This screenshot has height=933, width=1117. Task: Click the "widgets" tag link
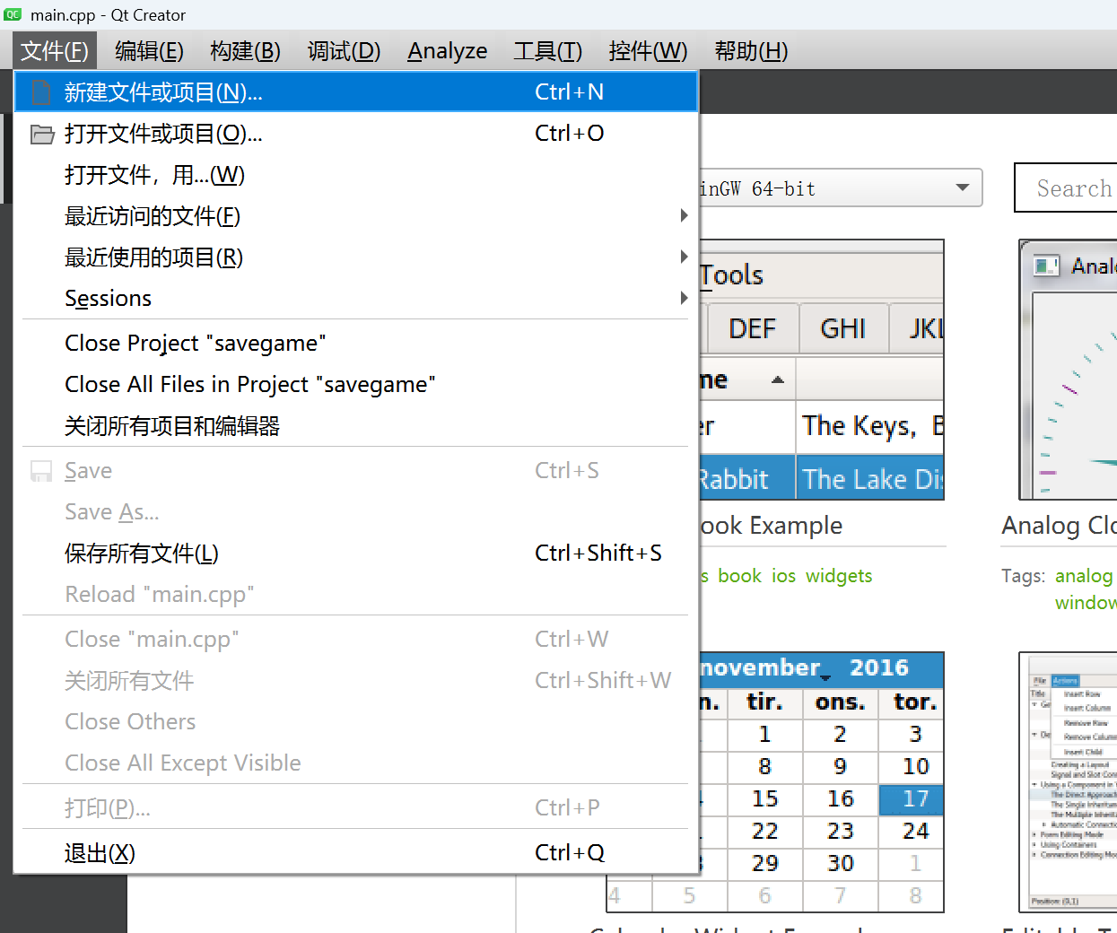(839, 576)
